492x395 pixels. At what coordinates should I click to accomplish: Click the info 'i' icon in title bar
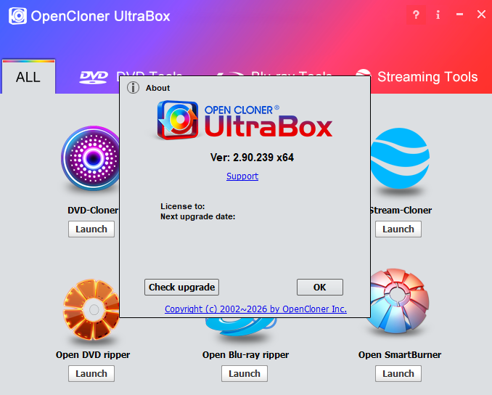[x=438, y=15]
